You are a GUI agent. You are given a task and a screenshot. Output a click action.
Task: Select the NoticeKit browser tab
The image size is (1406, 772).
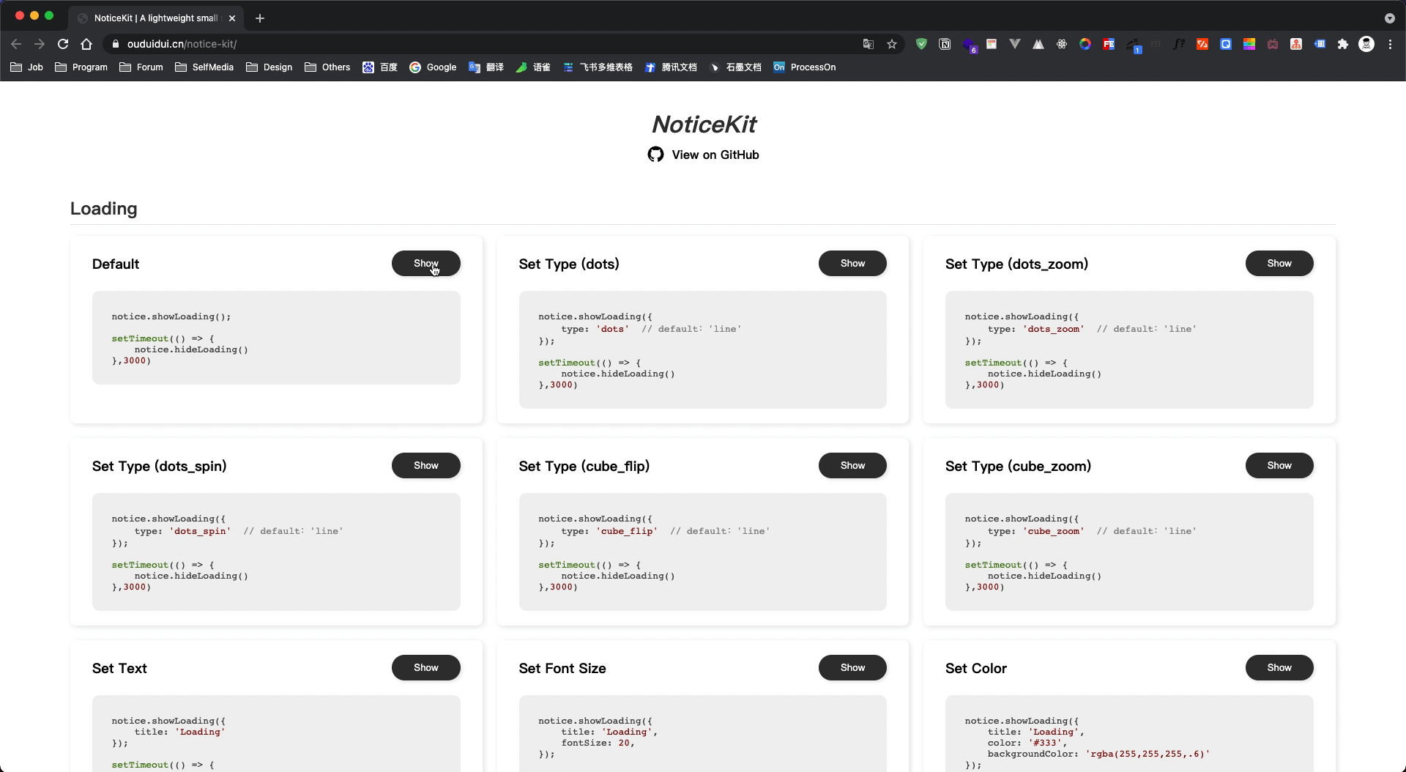pos(154,18)
